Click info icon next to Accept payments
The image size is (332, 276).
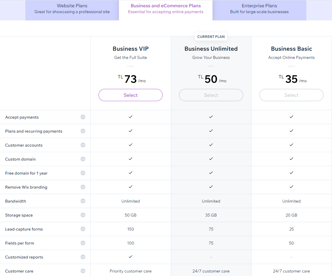coord(83,117)
